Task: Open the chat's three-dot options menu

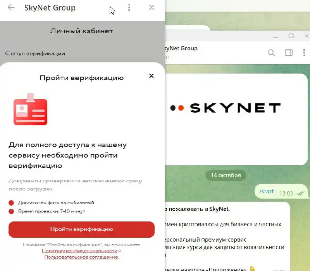Action: [x=304, y=53]
